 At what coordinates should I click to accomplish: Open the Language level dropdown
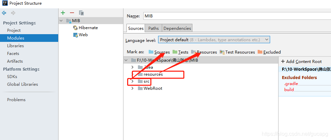coord(214,40)
